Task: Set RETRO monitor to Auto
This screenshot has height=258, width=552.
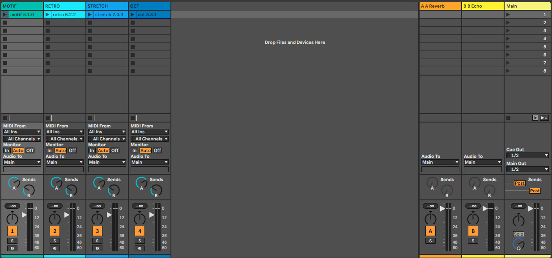Action: (60, 151)
